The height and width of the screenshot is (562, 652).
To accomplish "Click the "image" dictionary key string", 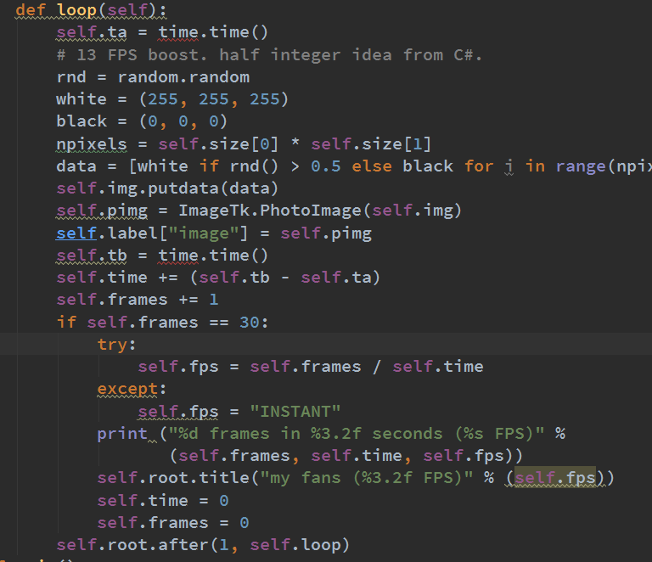I will 204,233.
